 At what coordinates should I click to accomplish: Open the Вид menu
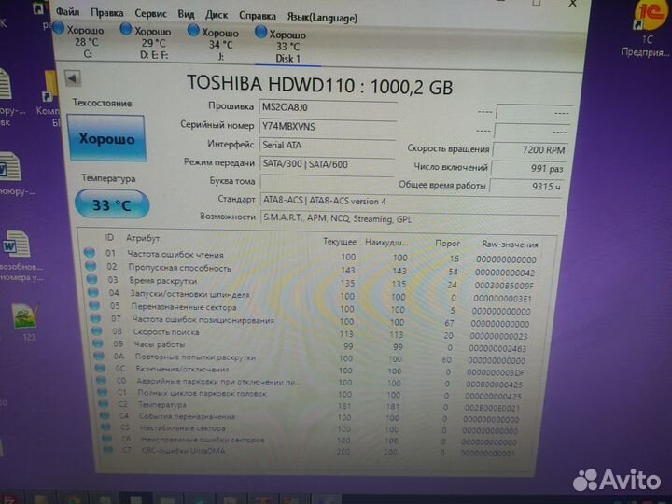point(186,14)
